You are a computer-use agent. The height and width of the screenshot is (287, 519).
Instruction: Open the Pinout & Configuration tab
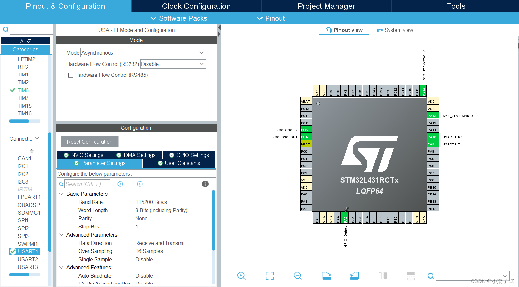(x=65, y=6)
